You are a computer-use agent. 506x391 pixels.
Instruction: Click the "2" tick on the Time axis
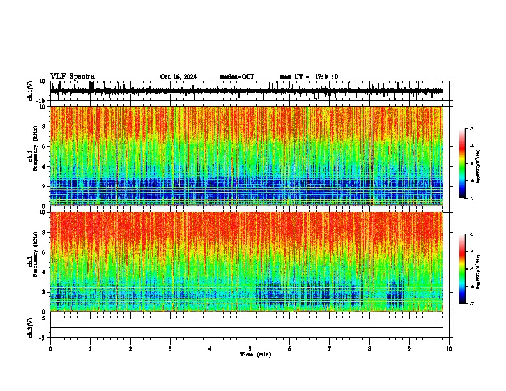click(x=130, y=349)
